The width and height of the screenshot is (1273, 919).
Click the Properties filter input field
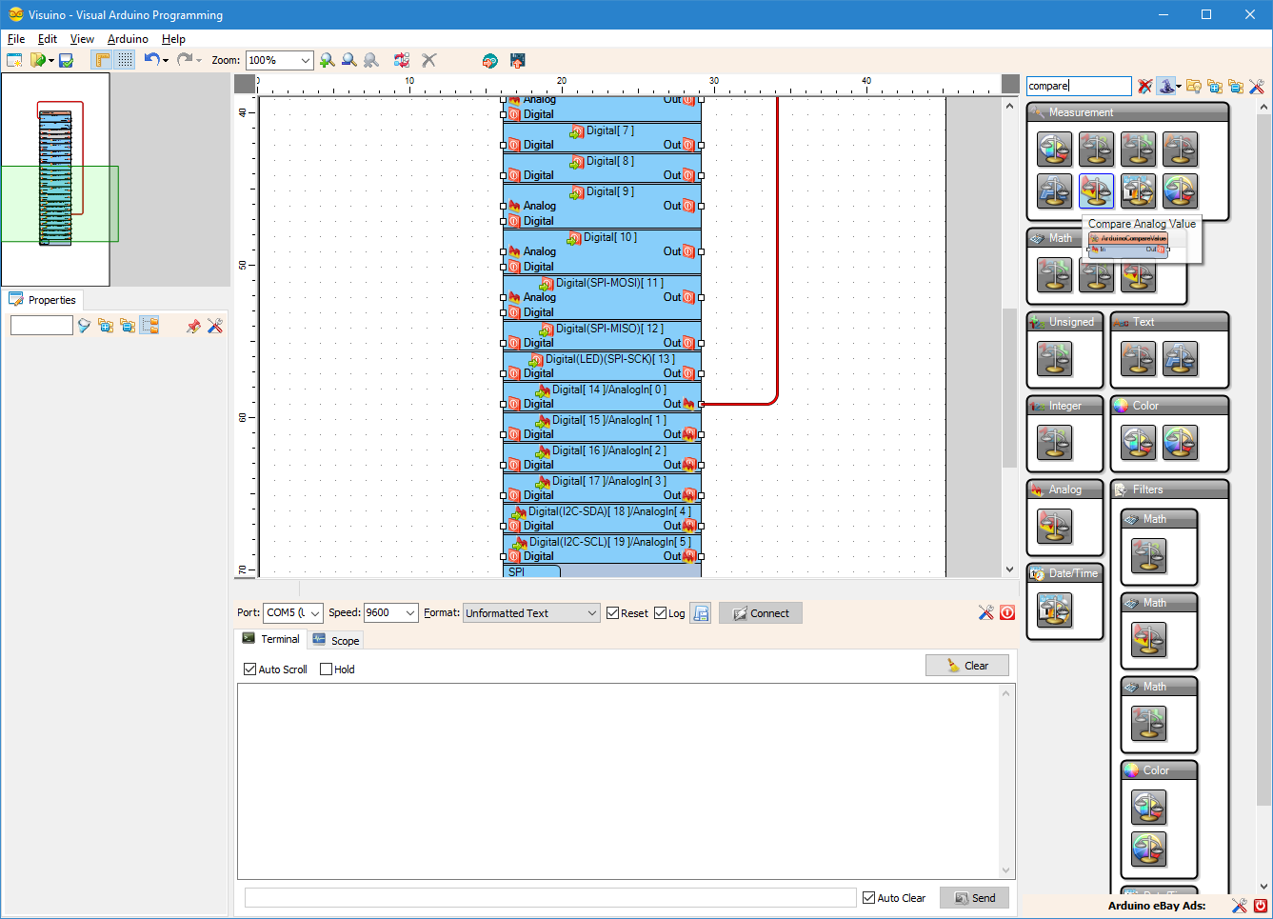click(42, 326)
